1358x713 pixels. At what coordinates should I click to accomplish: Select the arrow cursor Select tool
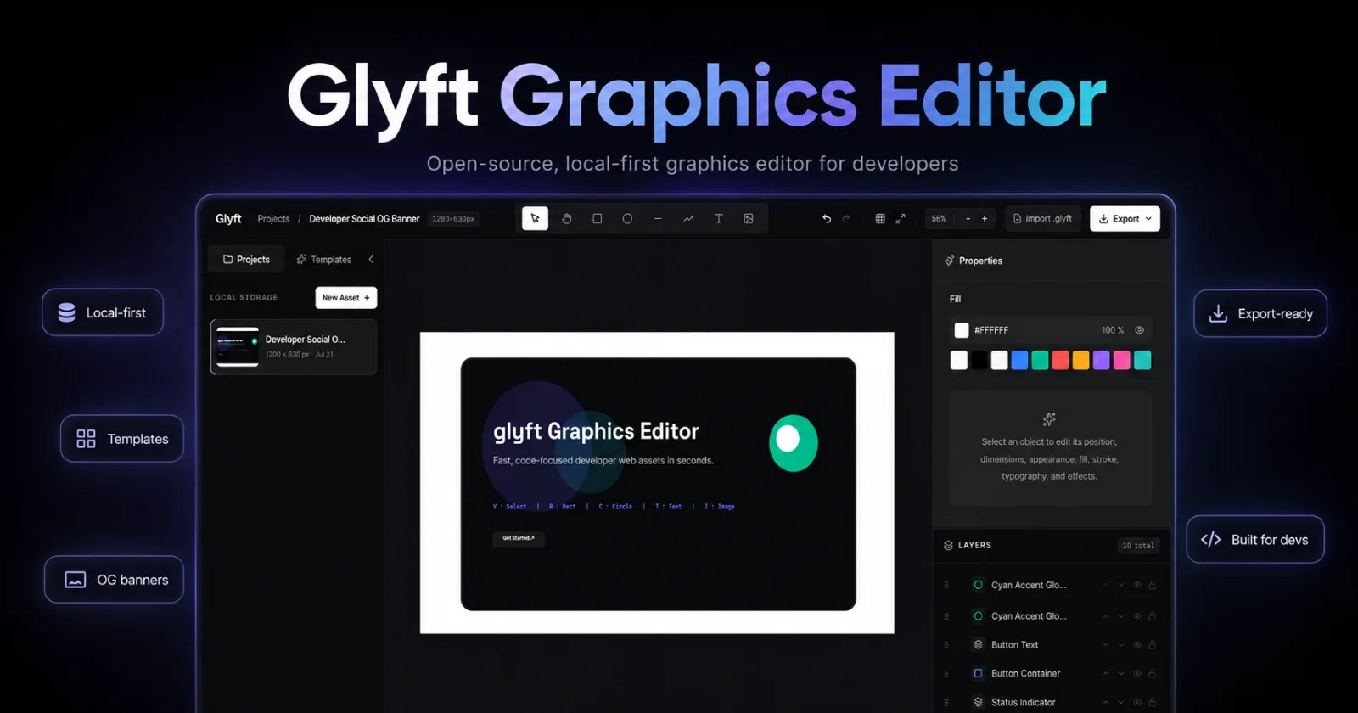(535, 218)
